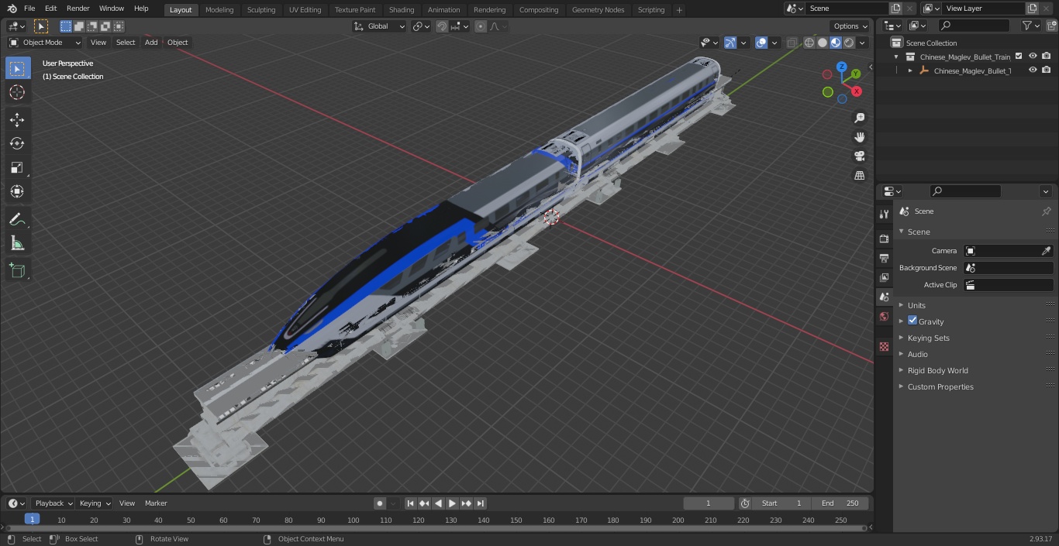
Task: Open the Options dropdown in viewport header
Action: coord(850,26)
